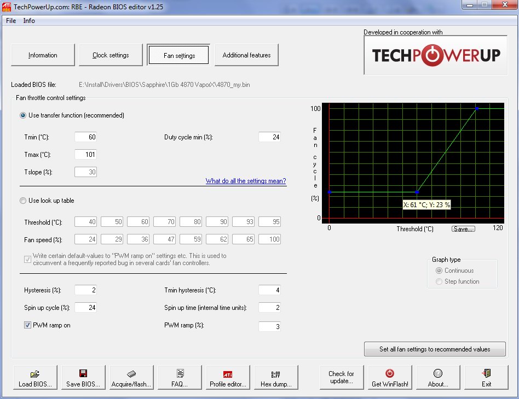Image resolution: width=519 pixels, height=399 pixels.
Task: Switch to the Clock settings tab
Action: 111,55
